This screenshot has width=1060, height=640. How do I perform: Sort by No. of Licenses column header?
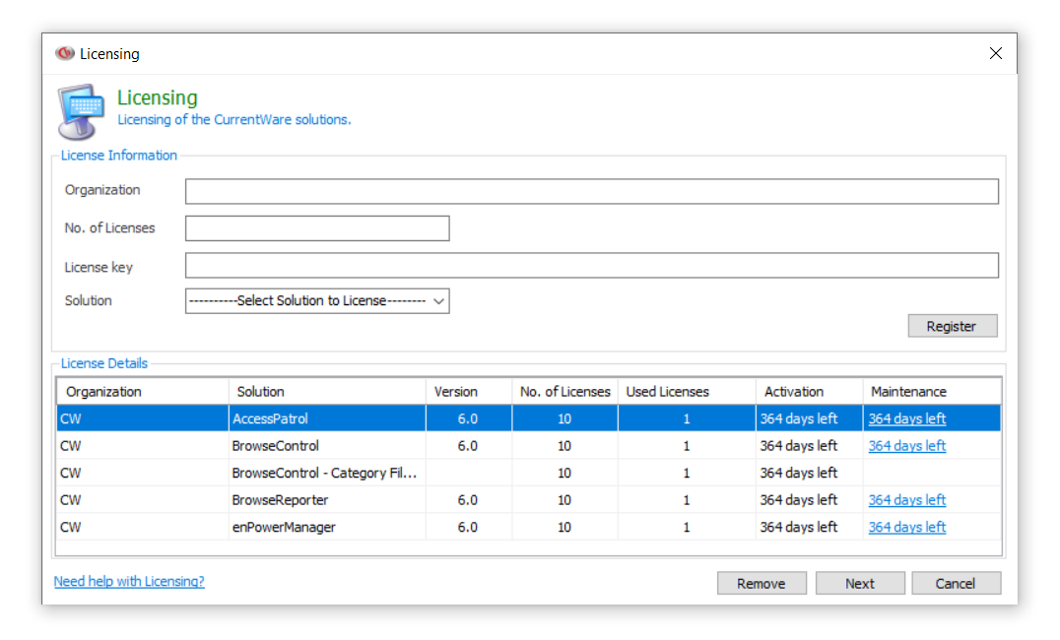pos(565,391)
